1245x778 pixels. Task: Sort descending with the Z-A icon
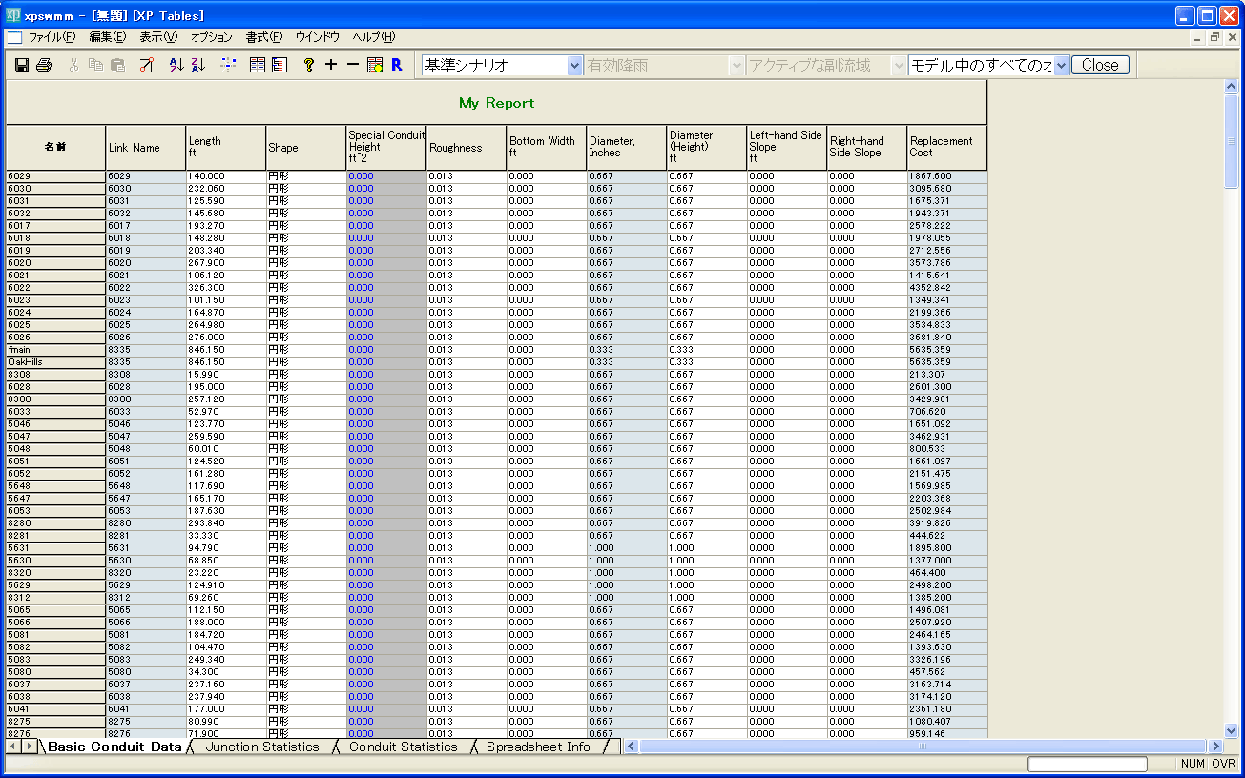(198, 65)
